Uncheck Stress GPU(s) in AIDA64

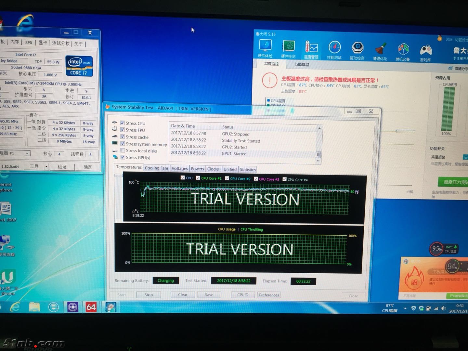click(123, 157)
